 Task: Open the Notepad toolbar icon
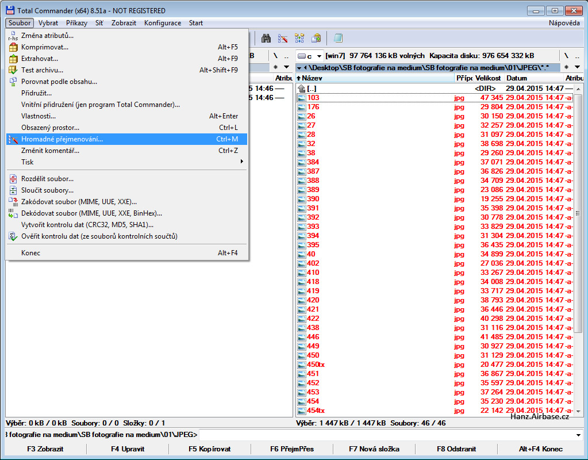[338, 39]
